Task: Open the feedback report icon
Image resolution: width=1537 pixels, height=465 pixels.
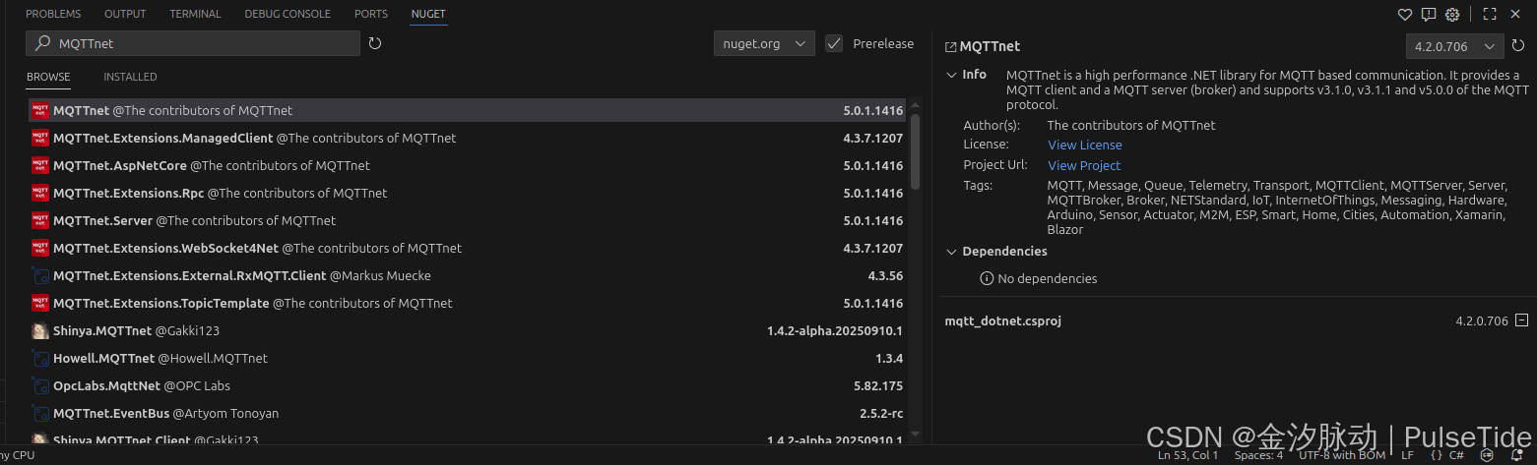Action: point(1429,15)
